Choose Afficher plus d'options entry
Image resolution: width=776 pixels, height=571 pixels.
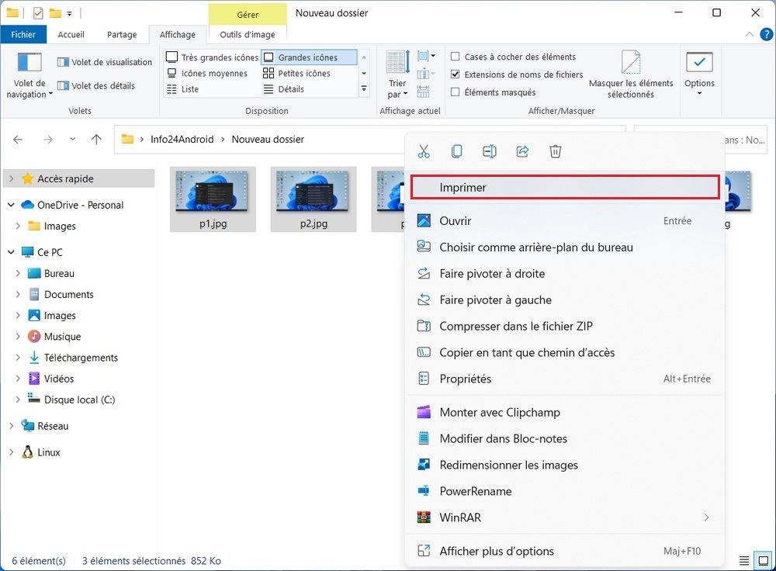[497, 551]
